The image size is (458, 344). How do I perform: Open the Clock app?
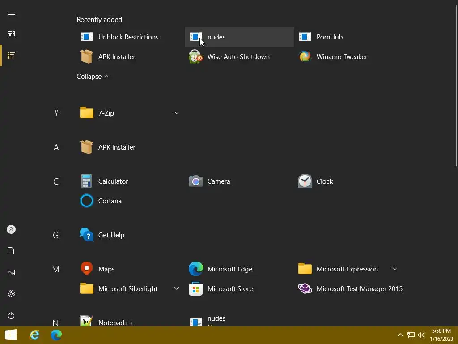tap(349, 181)
